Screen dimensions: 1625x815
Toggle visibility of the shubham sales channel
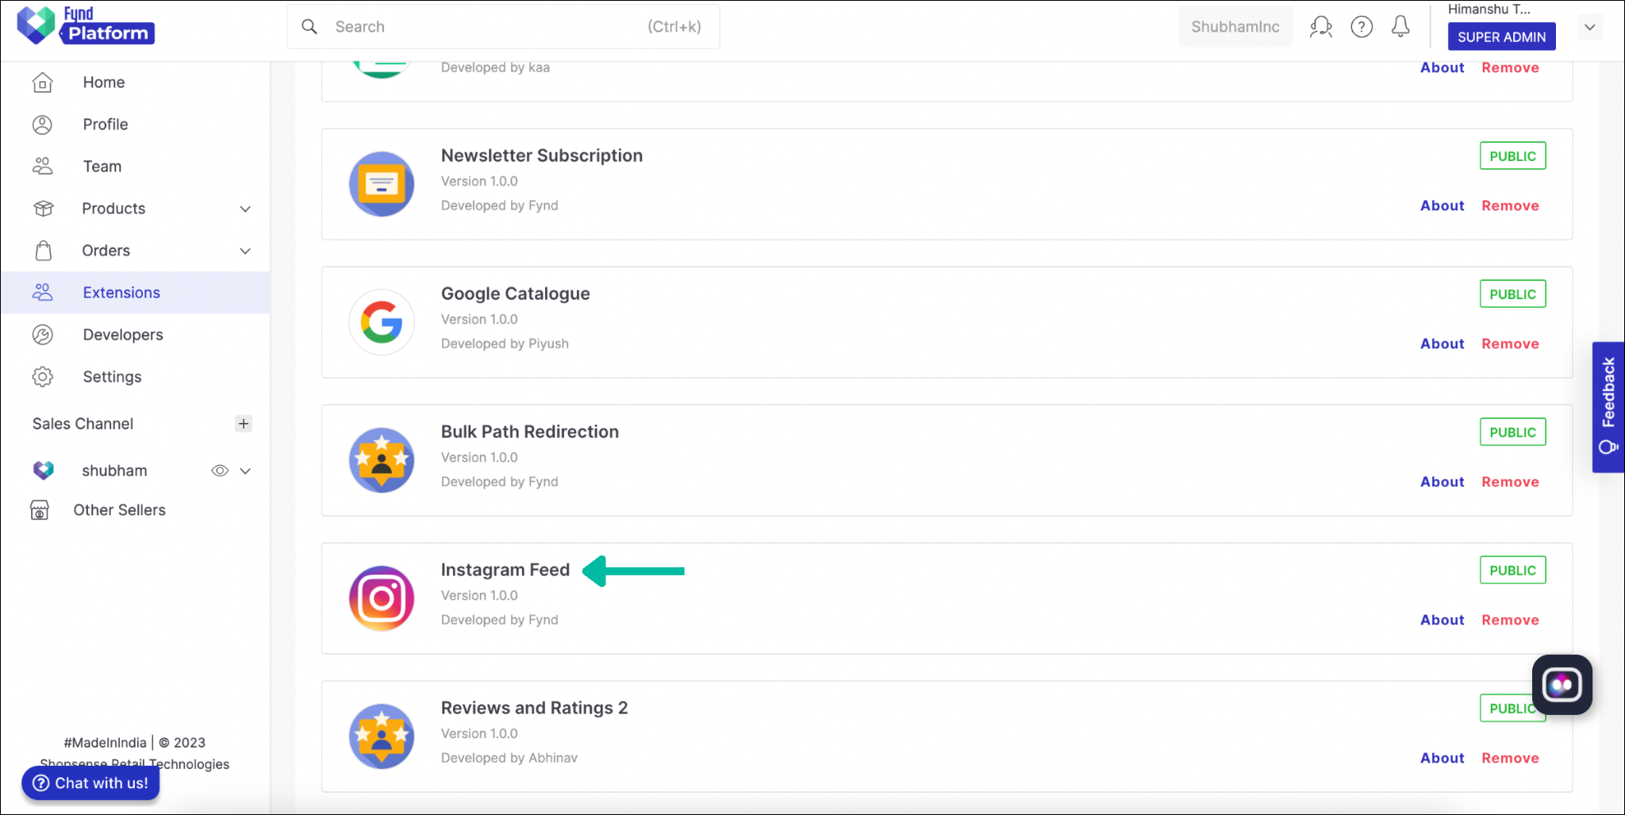(x=220, y=470)
